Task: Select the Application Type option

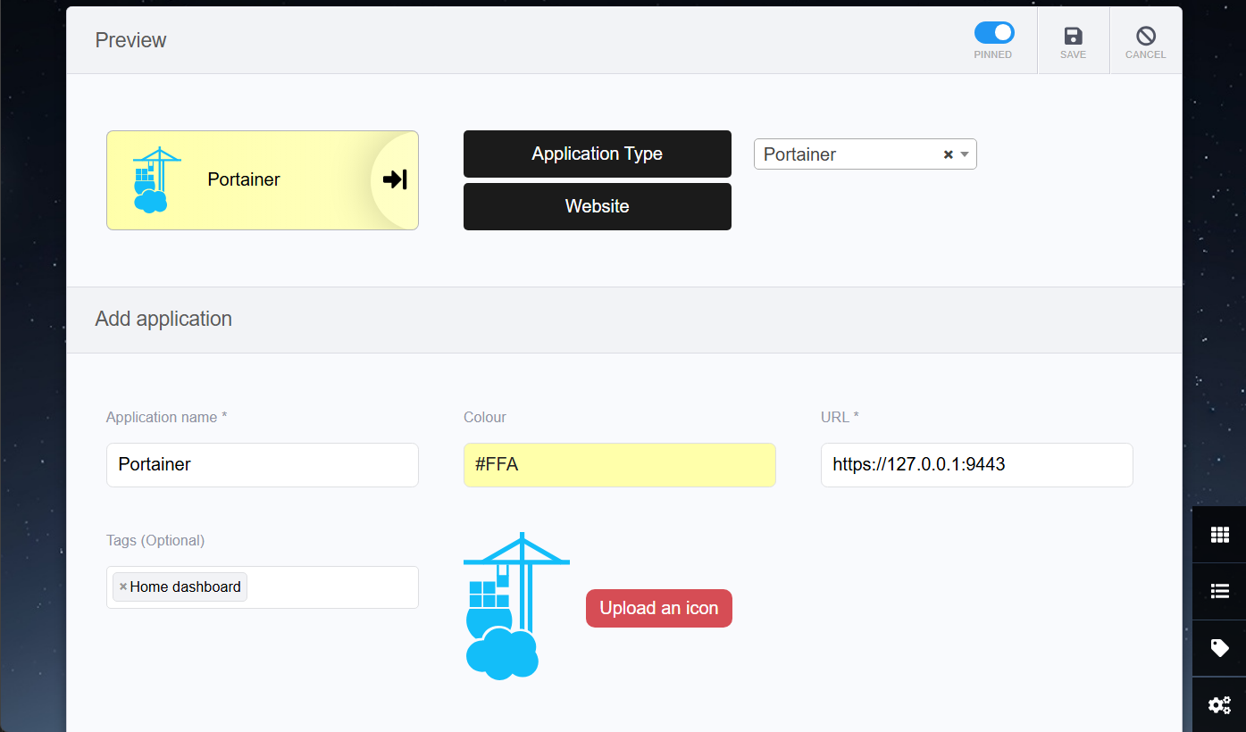Action: coord(597,154)
